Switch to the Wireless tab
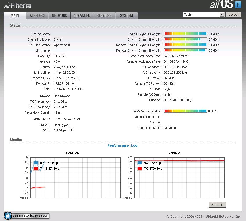The width and height of the screenshot is (246, 221). [37, 15]
